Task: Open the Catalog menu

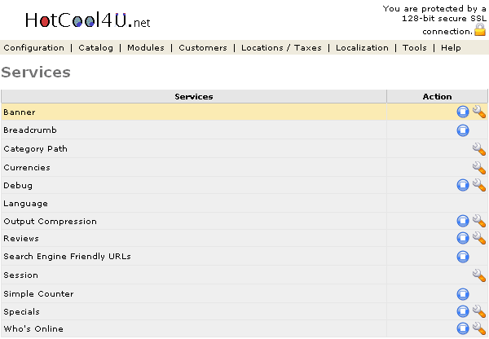Action: click(x=96, y=48)
